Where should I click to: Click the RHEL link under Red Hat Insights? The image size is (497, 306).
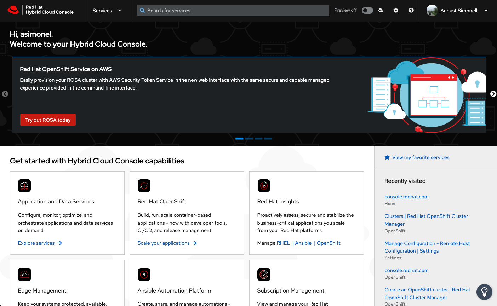coord(283,243)
